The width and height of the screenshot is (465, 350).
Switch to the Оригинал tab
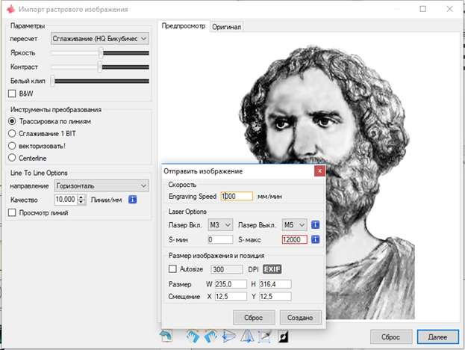click(x=227, y=27)
